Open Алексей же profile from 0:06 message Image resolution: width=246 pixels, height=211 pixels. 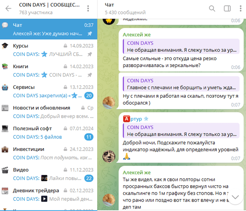pos(137,34)
